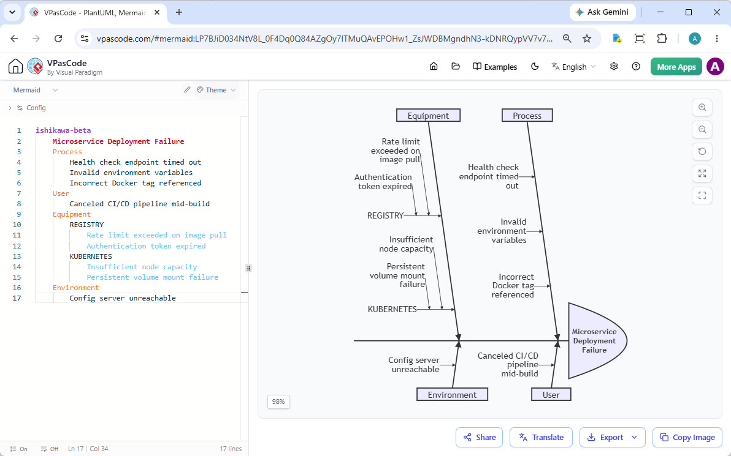Image resolution: width=731 pixels, height=456 pixels.
Task: Click the site information icon in address bar
Action: [85, 39]
